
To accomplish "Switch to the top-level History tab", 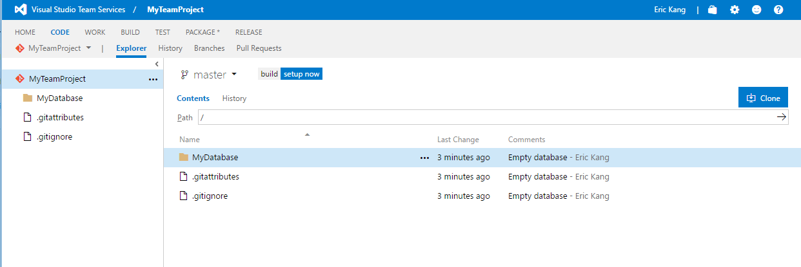I will tap(170, 48).
